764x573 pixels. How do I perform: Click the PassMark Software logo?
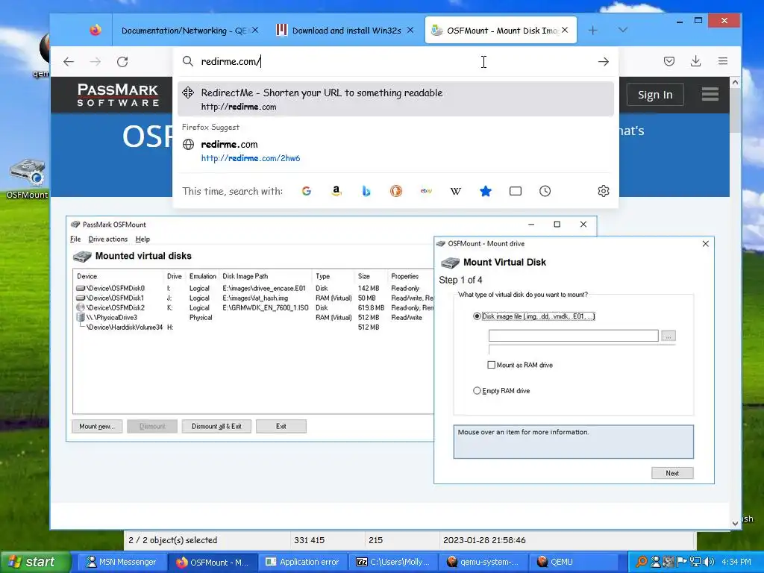coord(118,95)
